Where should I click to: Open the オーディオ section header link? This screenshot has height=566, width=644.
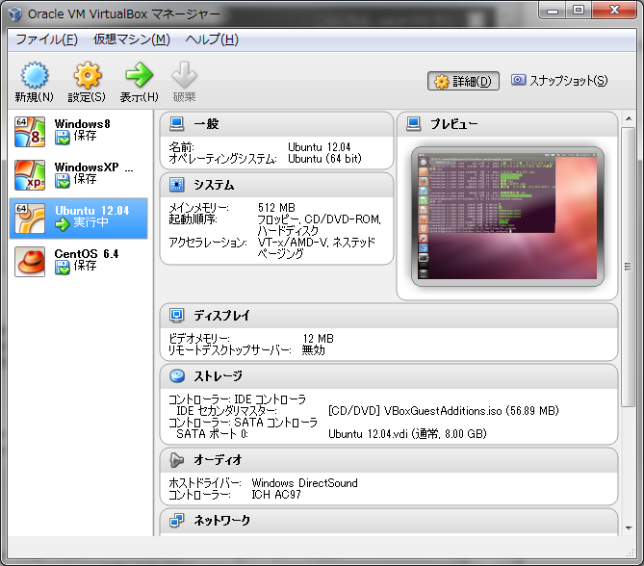coord(219,460)
